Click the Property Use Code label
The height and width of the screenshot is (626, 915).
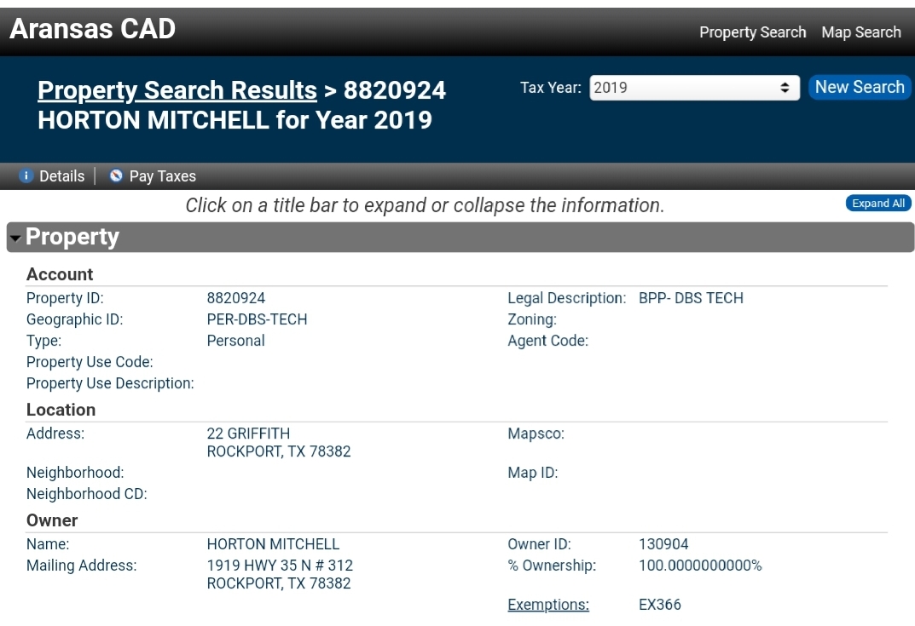click(x=90, y=362)
